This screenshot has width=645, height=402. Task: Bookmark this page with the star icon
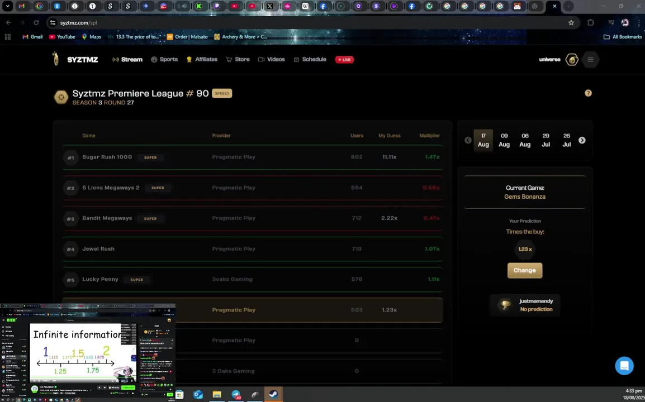[x=571, y=22]
